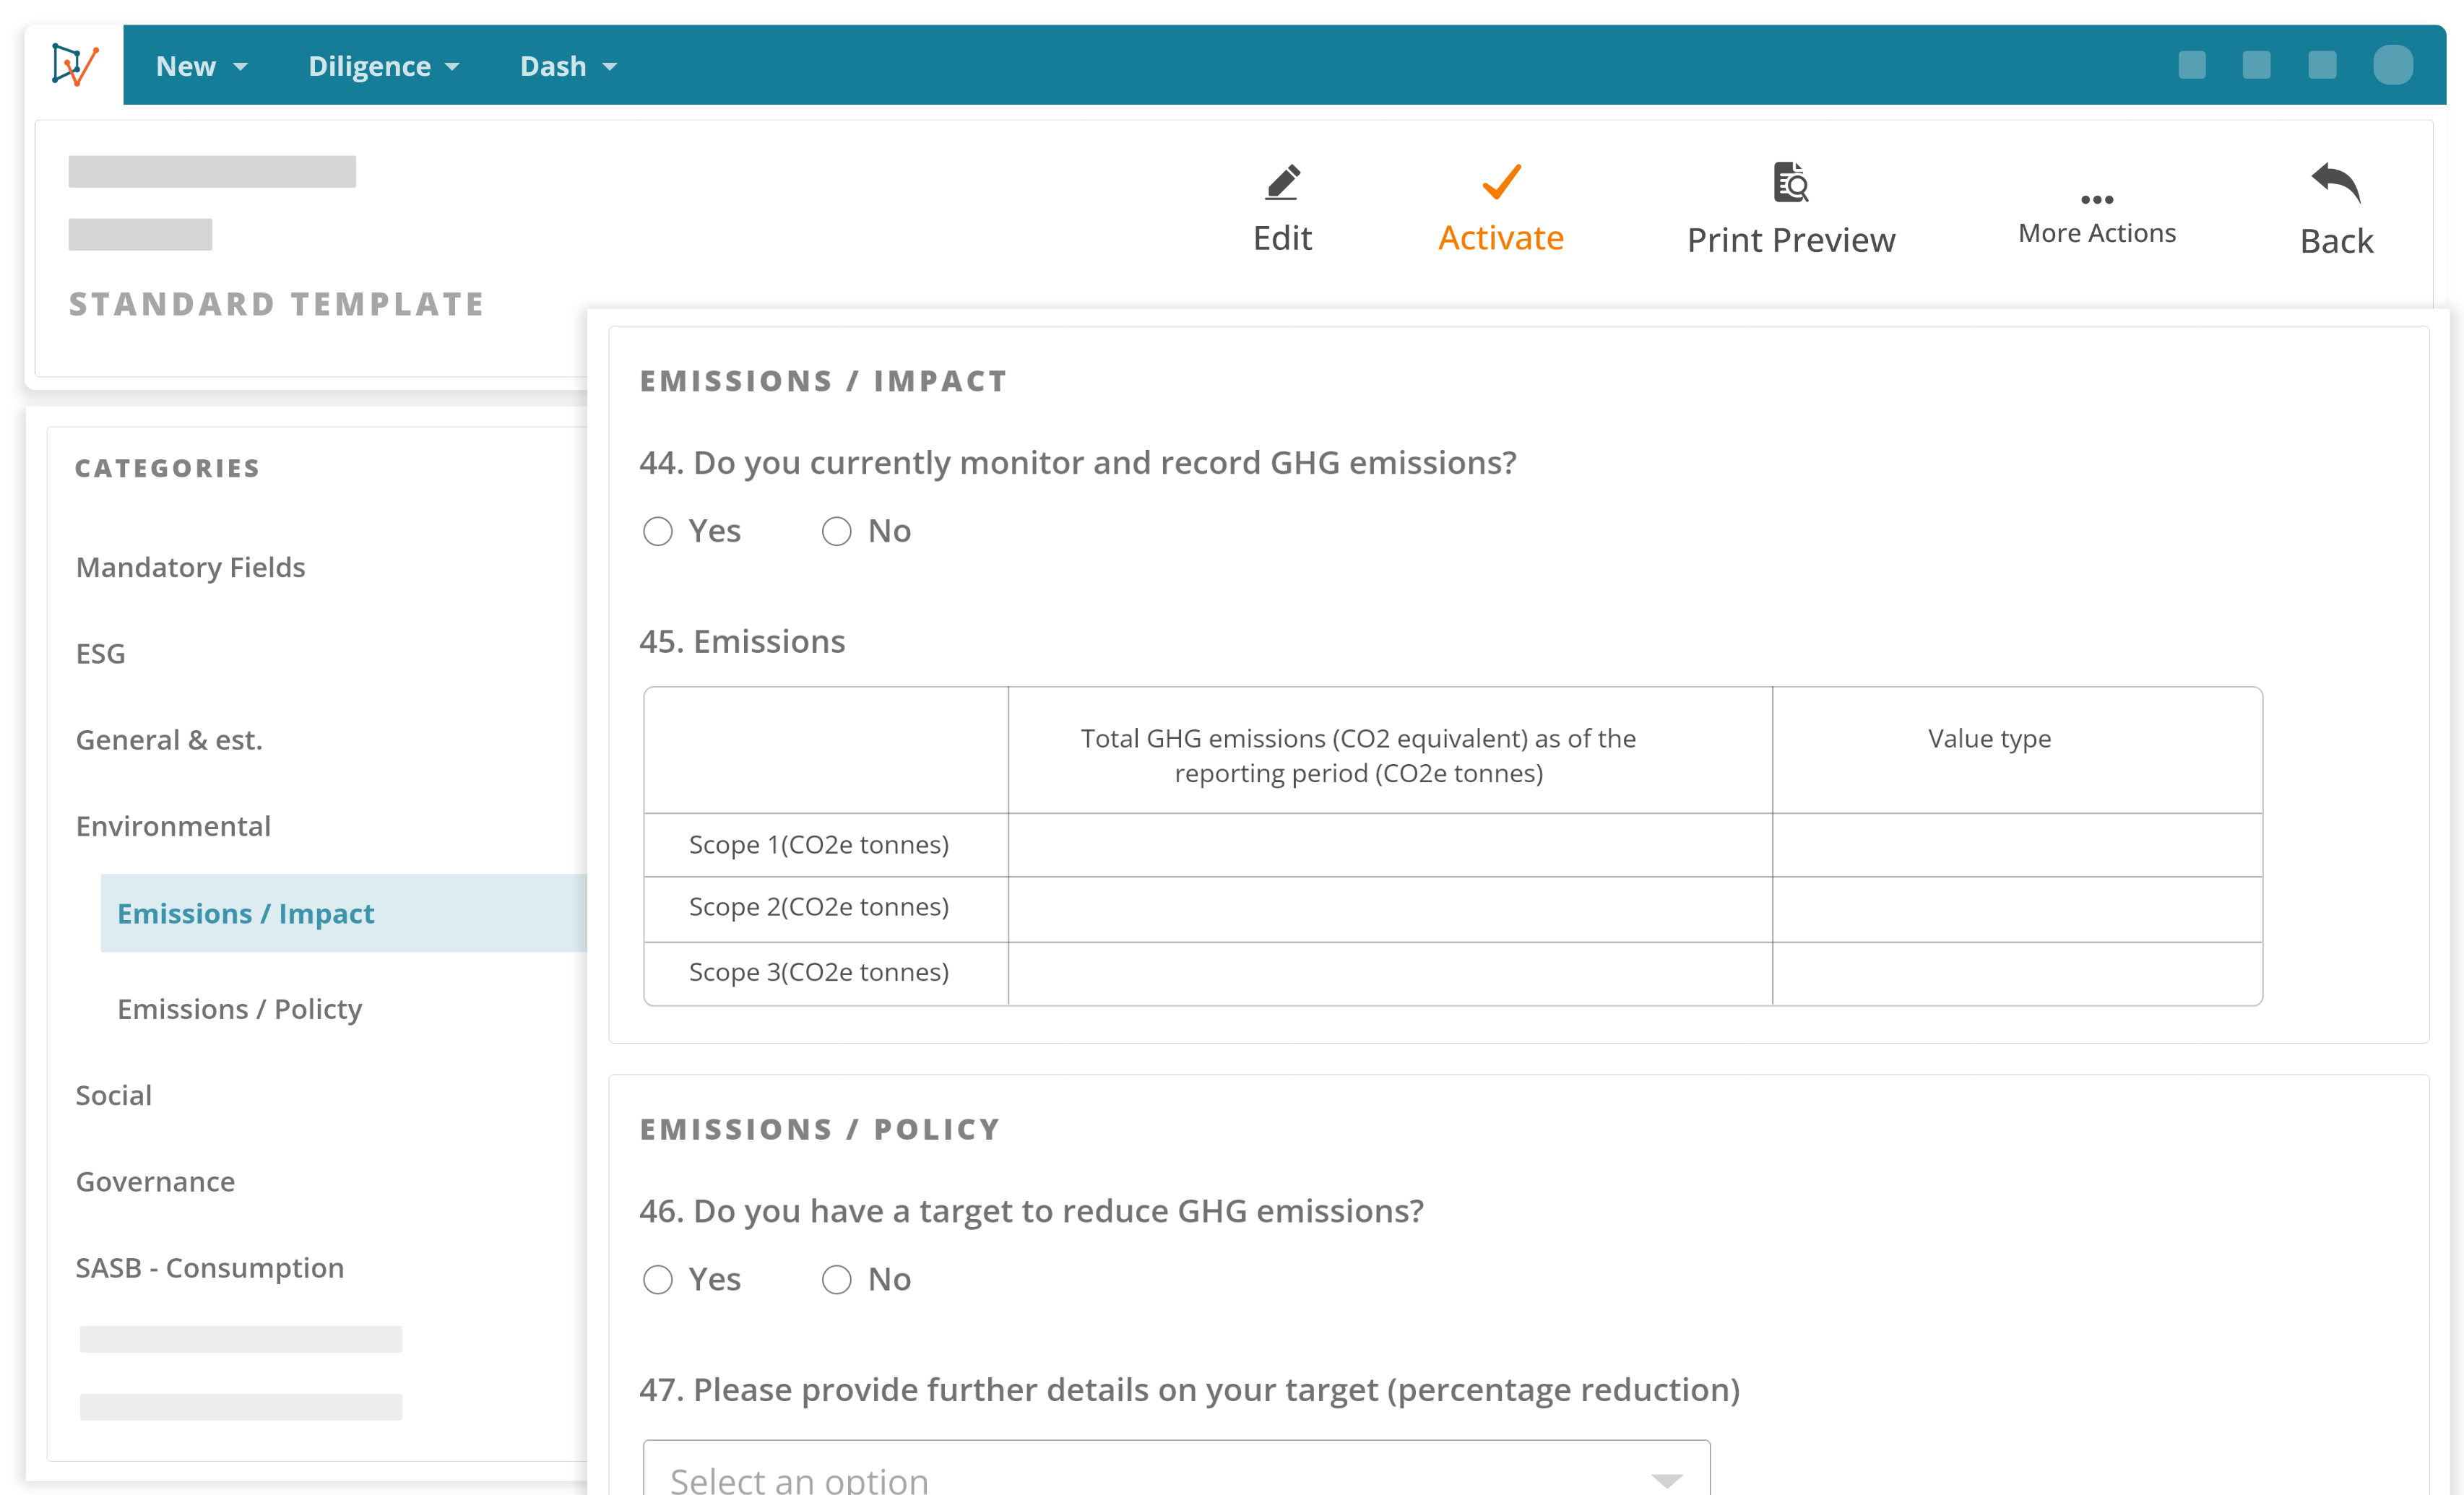Viewport: 2464px width, 1495px height.
Task: Click 'Scope 2(CO2e tonnes)' row label
Action: pos(819,907)
